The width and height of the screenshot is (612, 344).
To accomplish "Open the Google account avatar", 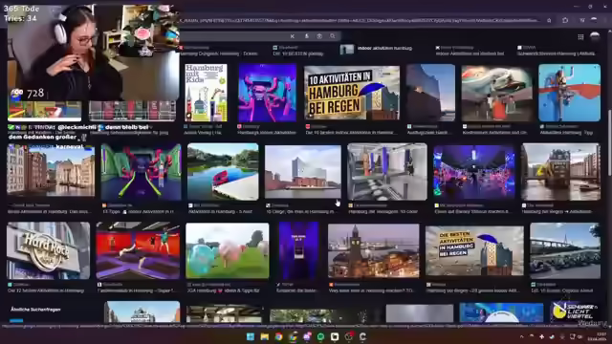I will (x=595, y=36).
